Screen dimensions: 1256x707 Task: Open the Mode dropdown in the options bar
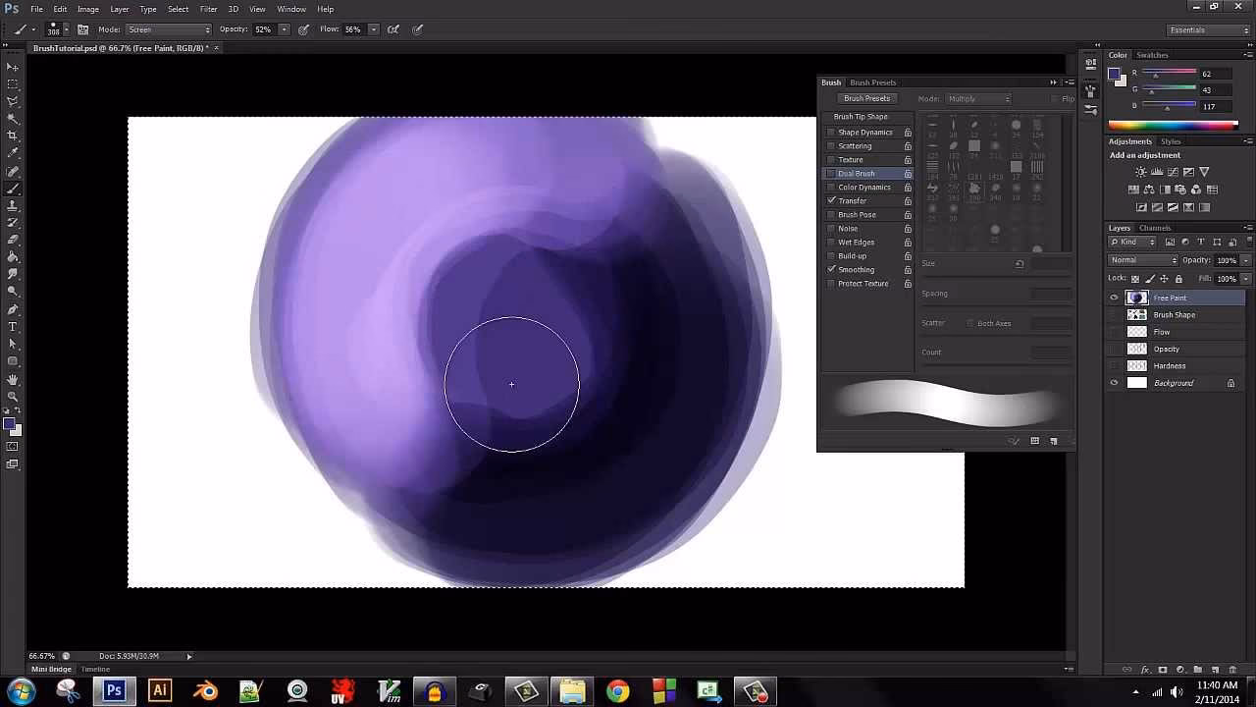pyautogui.click(x=165, y=29)
